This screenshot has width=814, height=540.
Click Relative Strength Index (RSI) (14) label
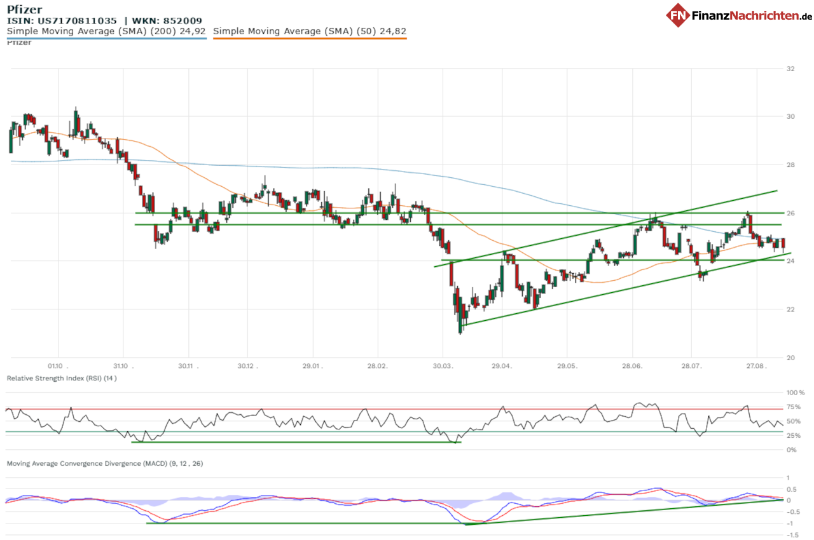(x=62, y=378)
